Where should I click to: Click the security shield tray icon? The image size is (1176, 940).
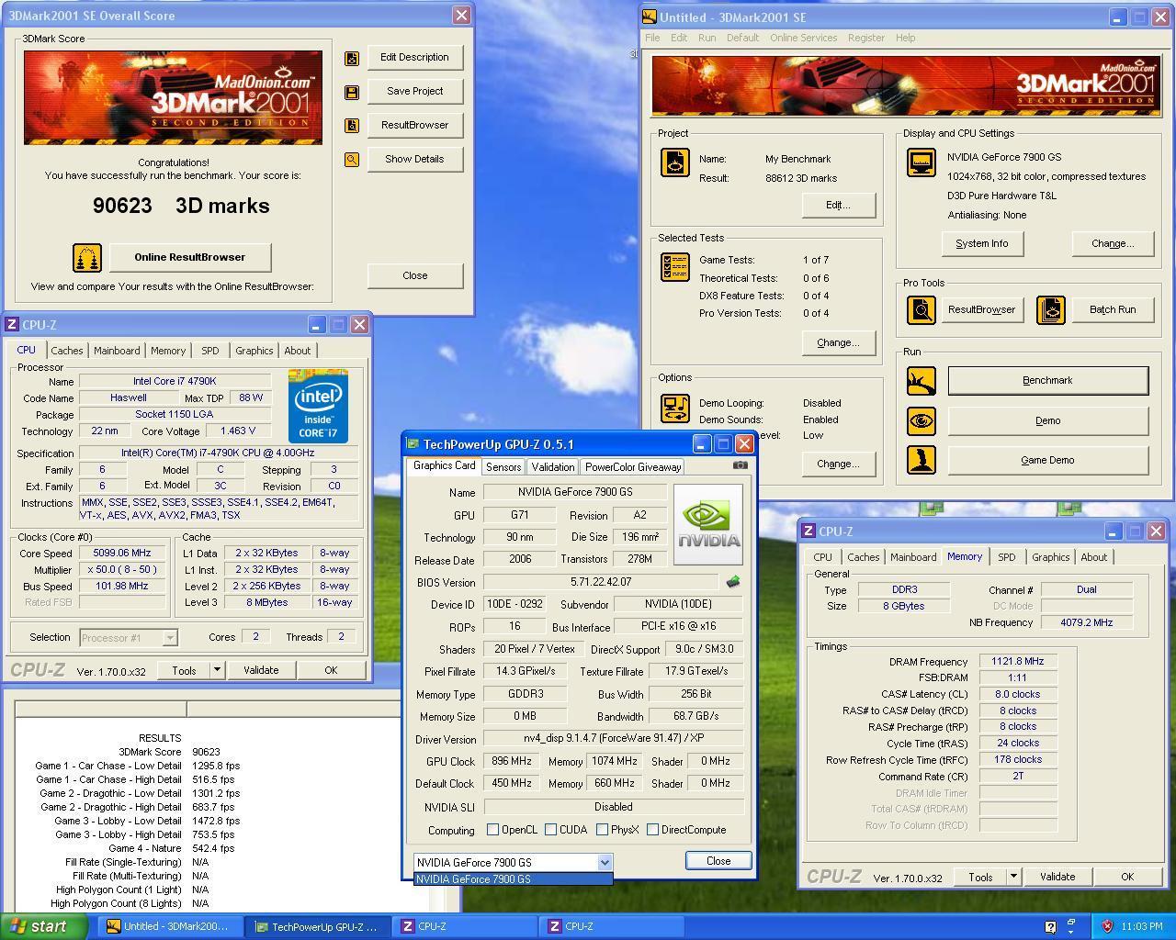(1107, 926)
